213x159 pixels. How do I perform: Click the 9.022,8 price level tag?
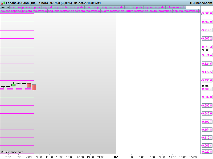pos(207,152)
